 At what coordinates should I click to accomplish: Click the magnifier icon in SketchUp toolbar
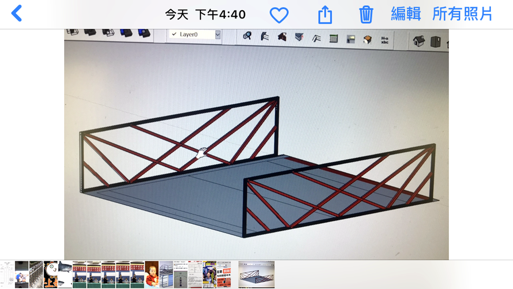[247, 36]
